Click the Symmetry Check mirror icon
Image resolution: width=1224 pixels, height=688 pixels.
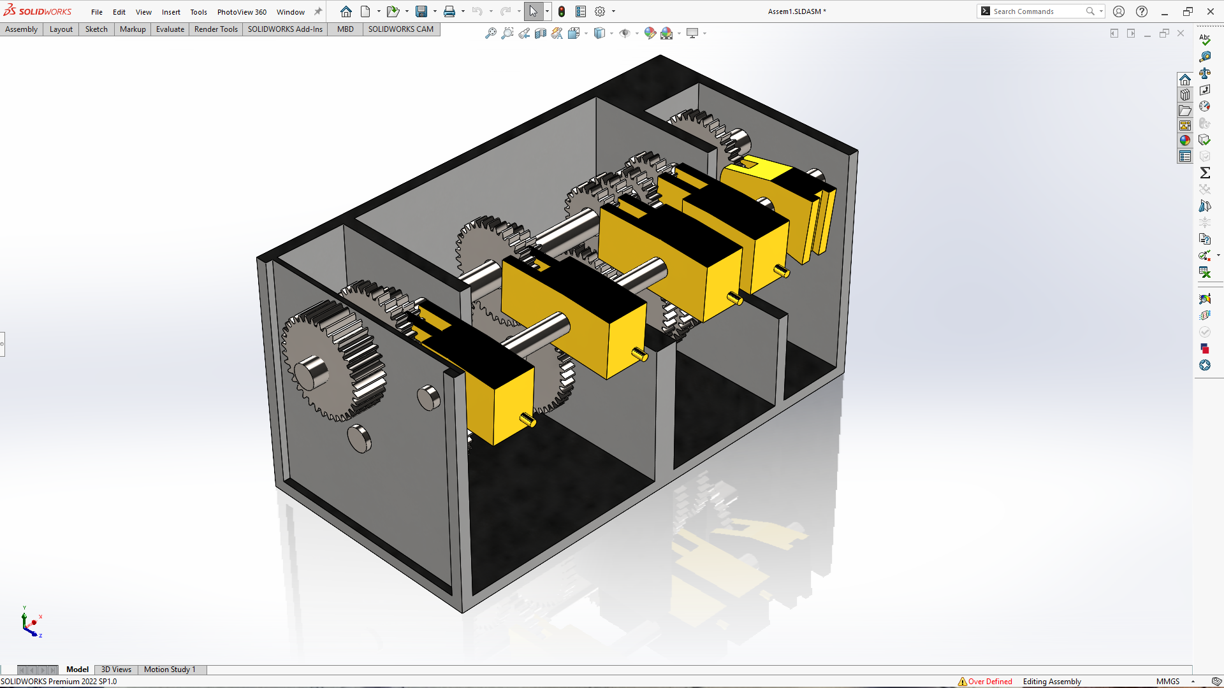pos(1205,206)
